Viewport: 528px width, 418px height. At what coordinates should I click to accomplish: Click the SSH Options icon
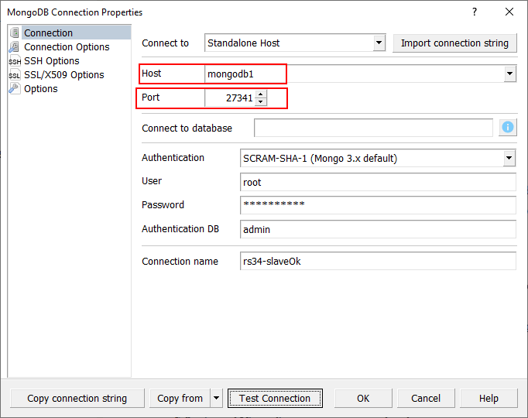[x=15, y=60]
